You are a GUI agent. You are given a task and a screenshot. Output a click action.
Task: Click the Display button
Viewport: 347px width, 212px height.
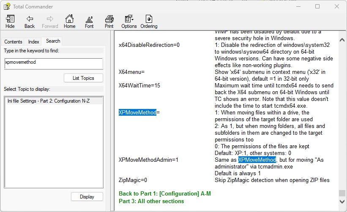click(87, 197)
